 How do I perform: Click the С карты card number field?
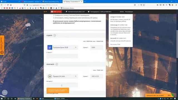pos(62,56)
